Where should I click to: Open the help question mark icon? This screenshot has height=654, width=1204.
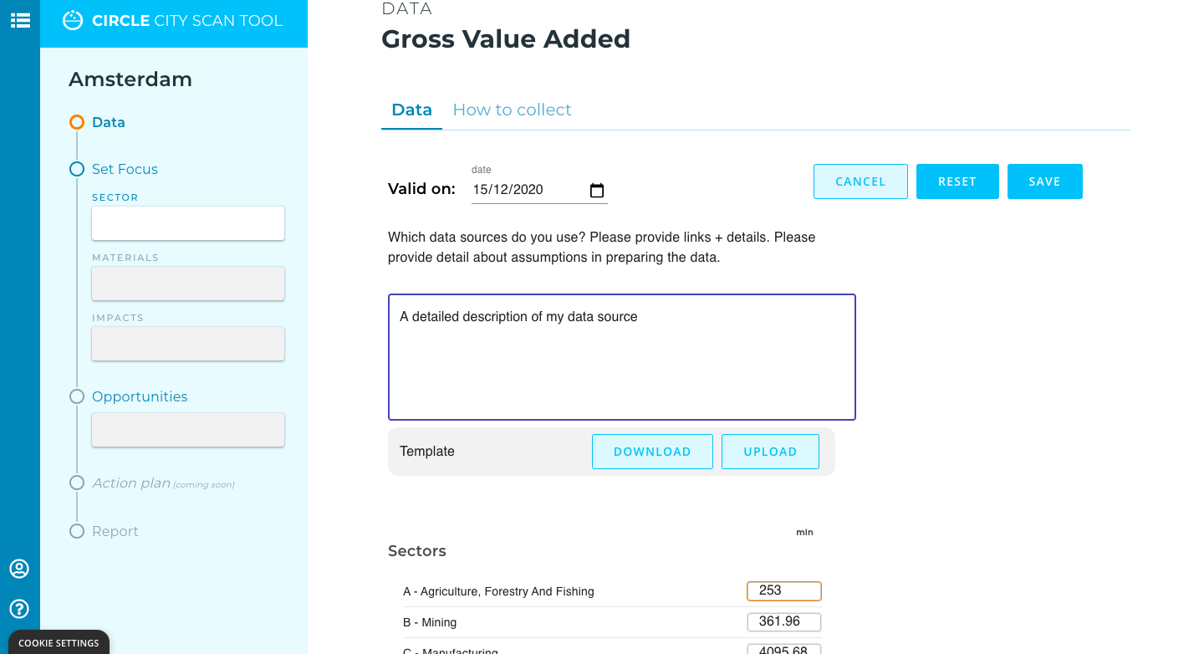[x=19, y=609]
